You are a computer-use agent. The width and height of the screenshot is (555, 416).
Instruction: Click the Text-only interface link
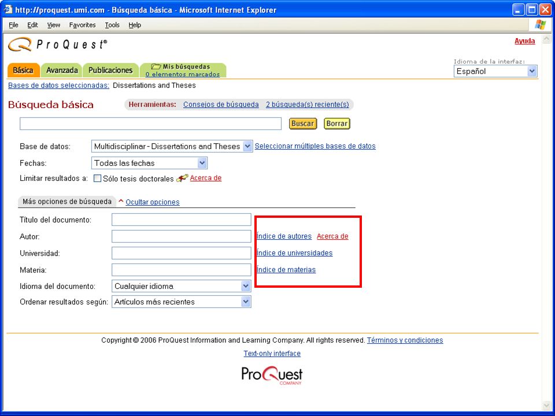pos(272,354)
